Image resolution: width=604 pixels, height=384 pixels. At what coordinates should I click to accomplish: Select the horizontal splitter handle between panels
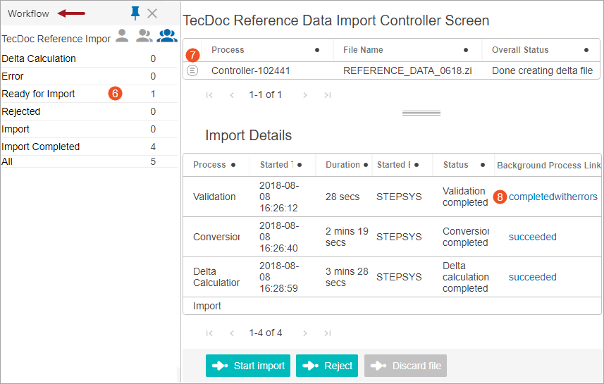pos(421,113)
